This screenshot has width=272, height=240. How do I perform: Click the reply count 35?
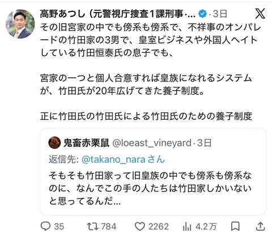pos(59,226)
